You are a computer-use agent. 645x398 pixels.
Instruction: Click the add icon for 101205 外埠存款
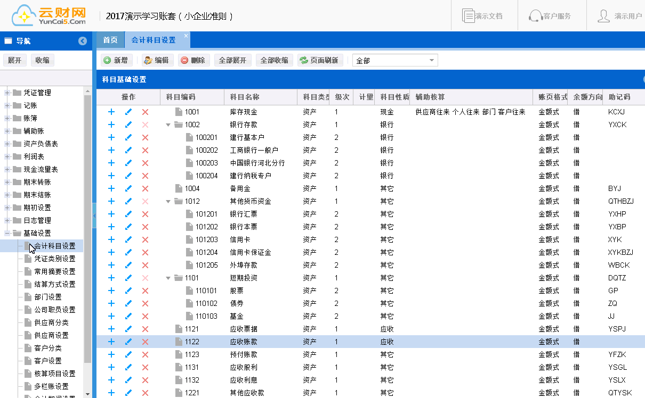click(x=111, y=265)
